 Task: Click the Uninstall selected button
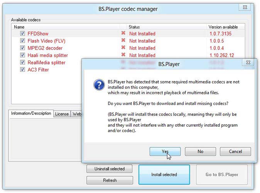pyautogui.click(x=110, y=169)
